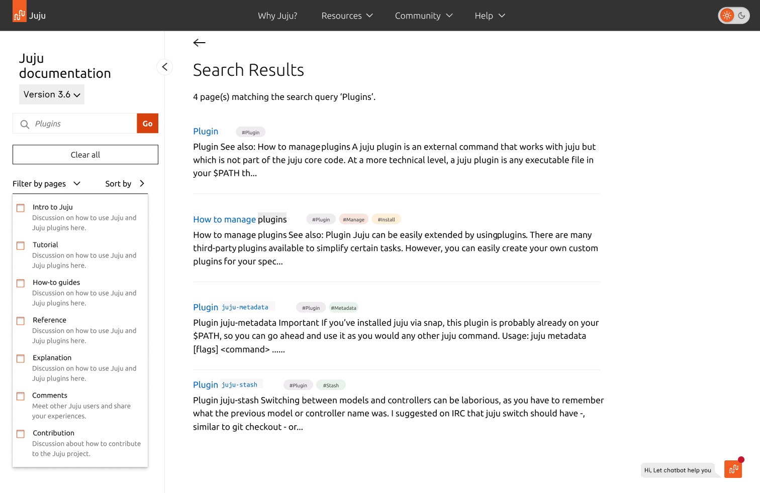The image size is (760, 493).
Task: Expand the Sort by options
Action: click(x=125, y=184)
